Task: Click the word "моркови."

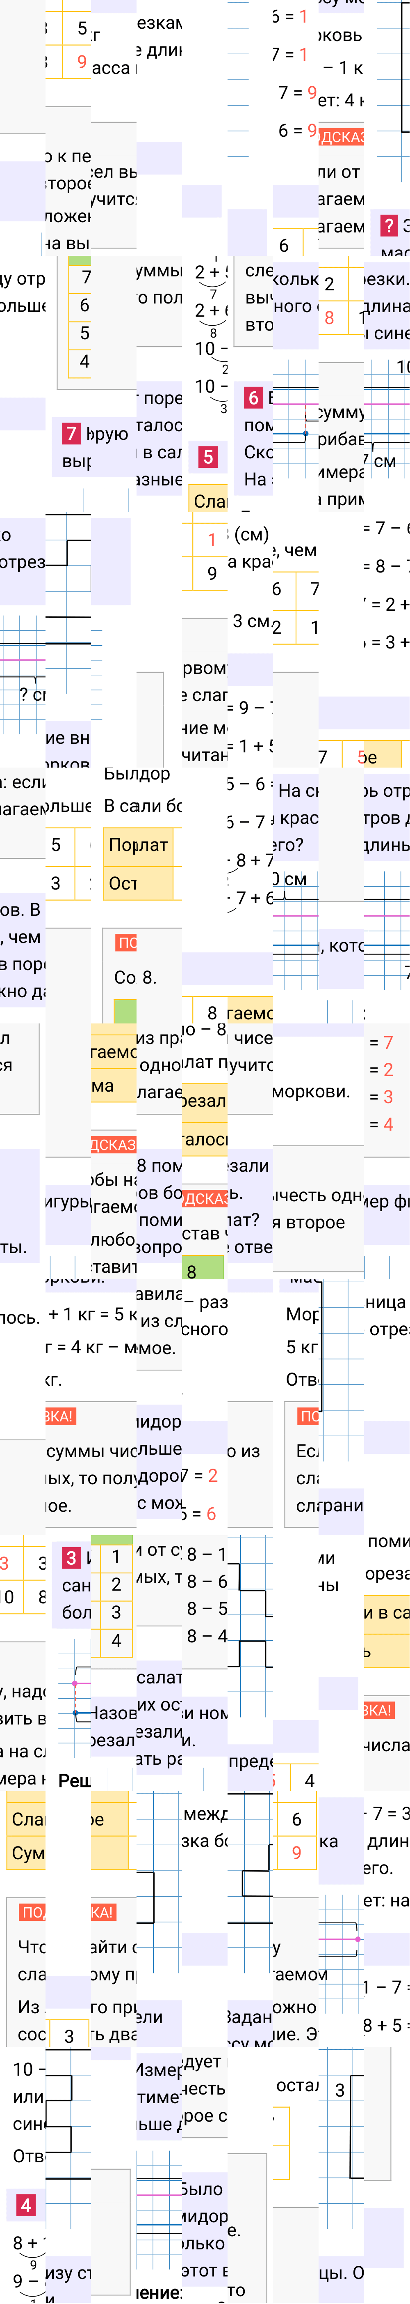Action: 311,1091
